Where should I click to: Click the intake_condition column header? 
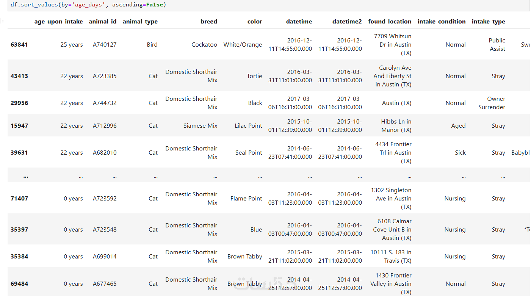[442, 22]
